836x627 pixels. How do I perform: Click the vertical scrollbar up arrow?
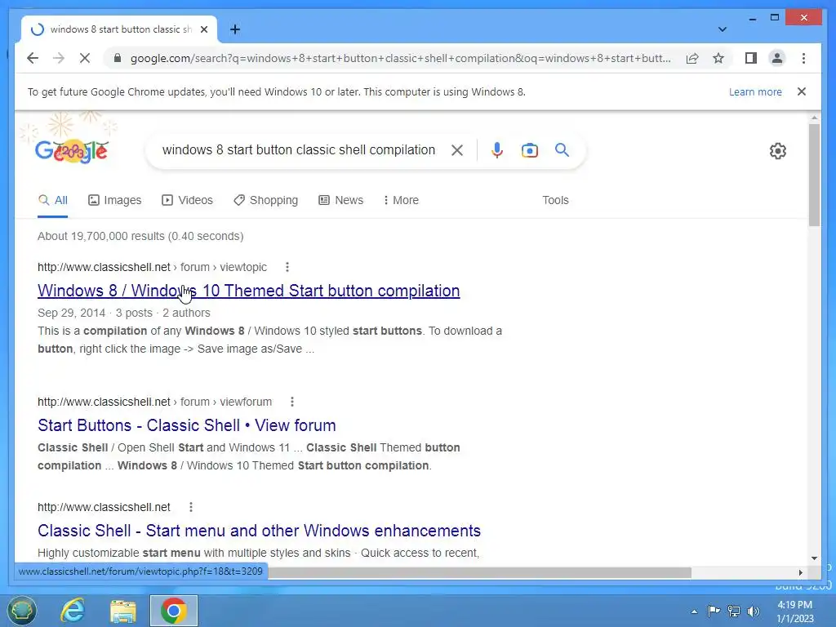point(814,118)
